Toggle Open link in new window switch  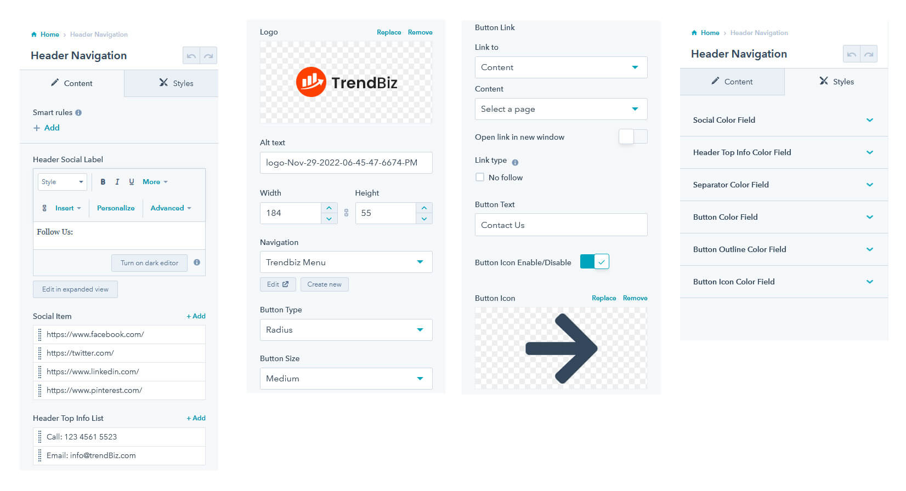point(633,136)
